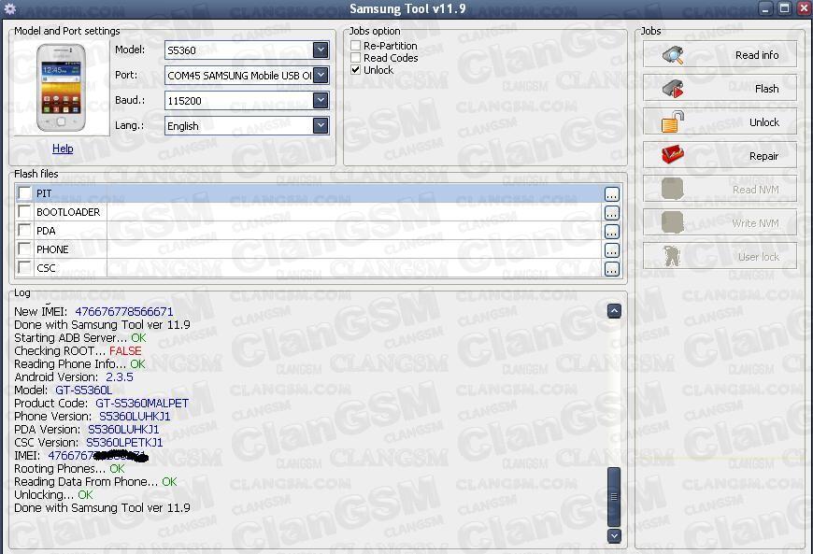Click the Android Version value 2.3.5

click(120, 376)
